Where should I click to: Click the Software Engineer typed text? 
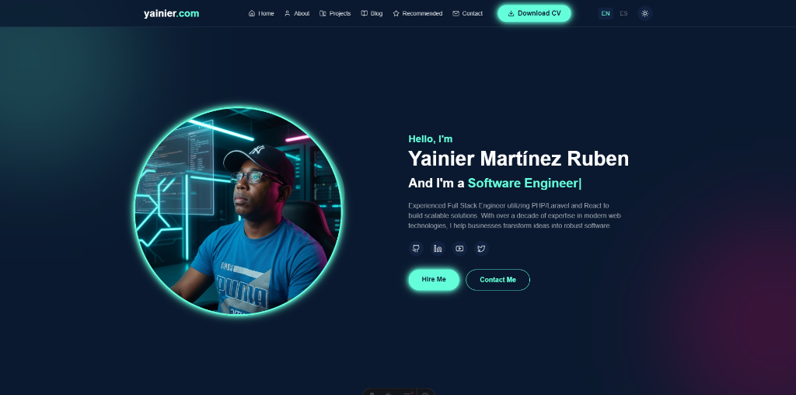click(525, 184)
